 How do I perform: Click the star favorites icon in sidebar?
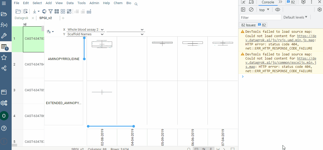[4, 58]
